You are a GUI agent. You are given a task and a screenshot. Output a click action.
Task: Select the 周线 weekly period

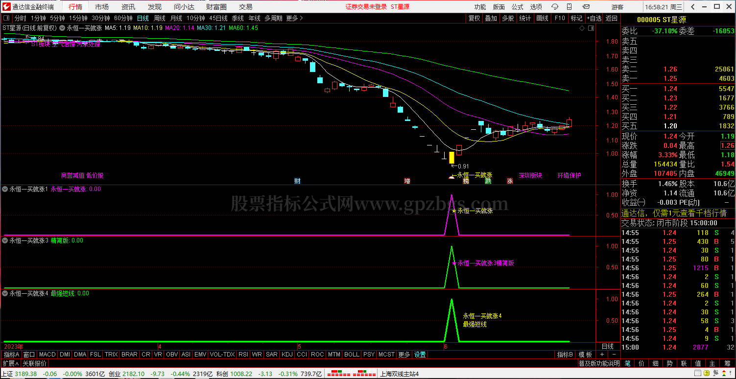click(160, 18)
